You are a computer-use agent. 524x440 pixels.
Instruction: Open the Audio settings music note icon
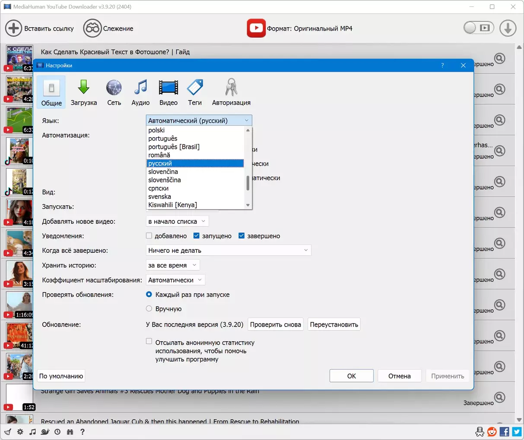(140, 88)
